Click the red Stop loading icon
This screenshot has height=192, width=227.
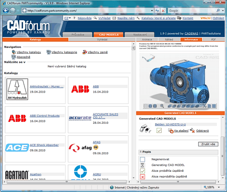pyautogui.click(x=163, y=11)
